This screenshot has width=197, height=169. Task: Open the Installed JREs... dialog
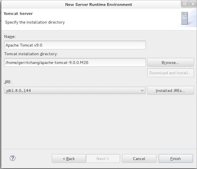click(x=170, y=91)
